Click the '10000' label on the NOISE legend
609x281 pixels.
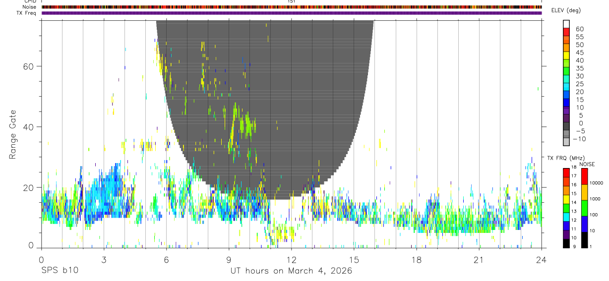point(596,183)
